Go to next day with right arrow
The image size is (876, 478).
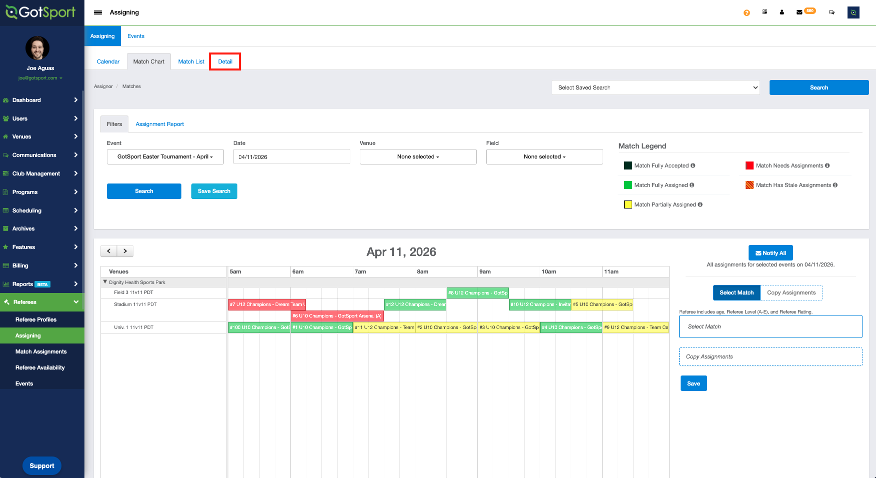click(125, 251)
